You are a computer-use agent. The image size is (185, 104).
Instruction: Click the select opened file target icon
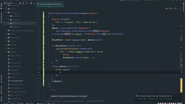click(20, 3)
